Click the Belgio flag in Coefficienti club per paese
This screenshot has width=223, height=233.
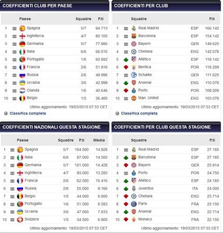pyautogui.click(x=22, y=98)
